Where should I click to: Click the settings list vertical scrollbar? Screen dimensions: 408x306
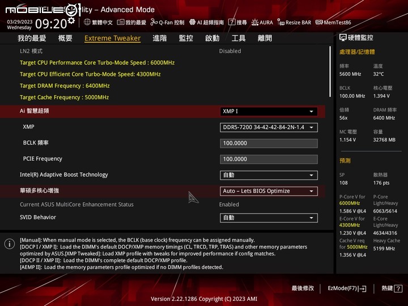[330, 71]
